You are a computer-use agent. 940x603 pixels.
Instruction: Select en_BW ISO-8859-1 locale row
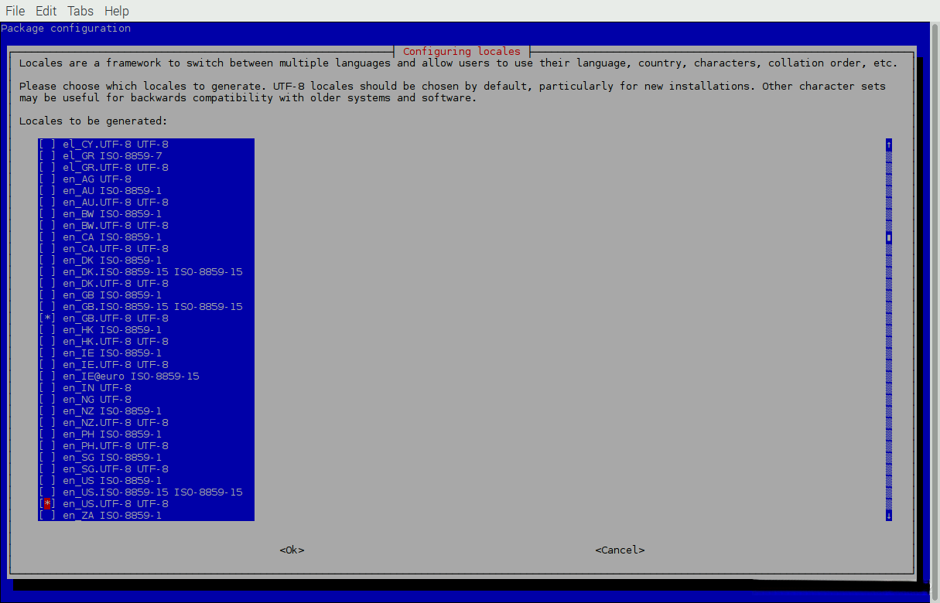coord(146,214)
